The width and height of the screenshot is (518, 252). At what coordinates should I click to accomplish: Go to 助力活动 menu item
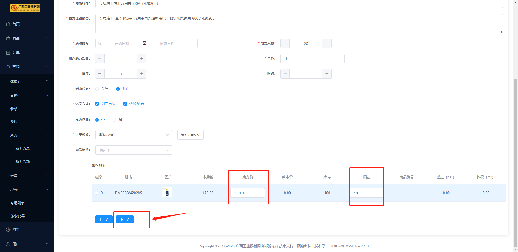click(x=22, y=162)
